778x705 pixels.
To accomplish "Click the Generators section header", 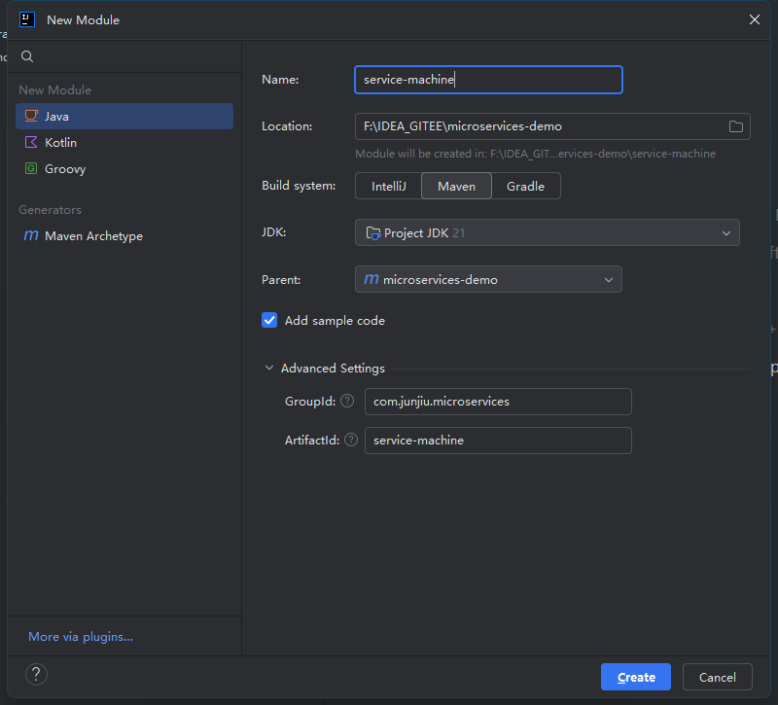I will pyautogui.click(x=51, y=210).
